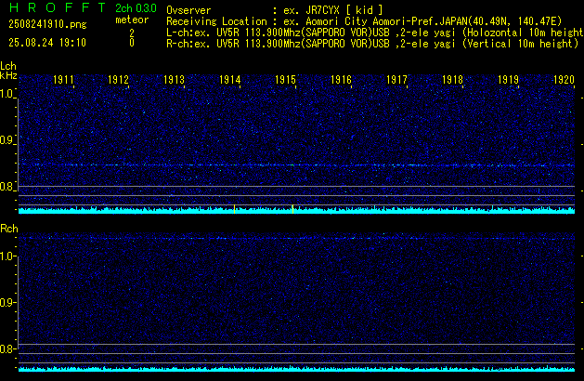Viewport: 584px width, 381px height.
Task: Click the Lch carrier signal line in the spectrogram
Action: 296,164
